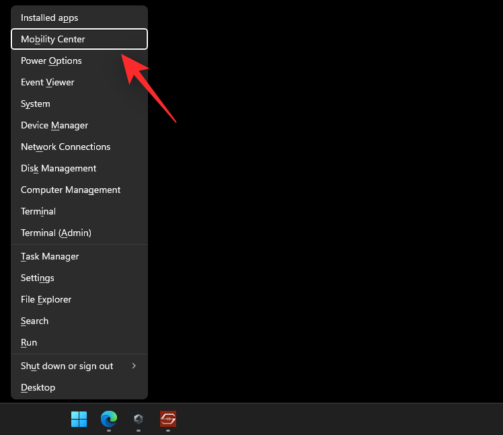503x435 pixels.
Task: Launch Event Viewer
Action: [x=47, y=82]
